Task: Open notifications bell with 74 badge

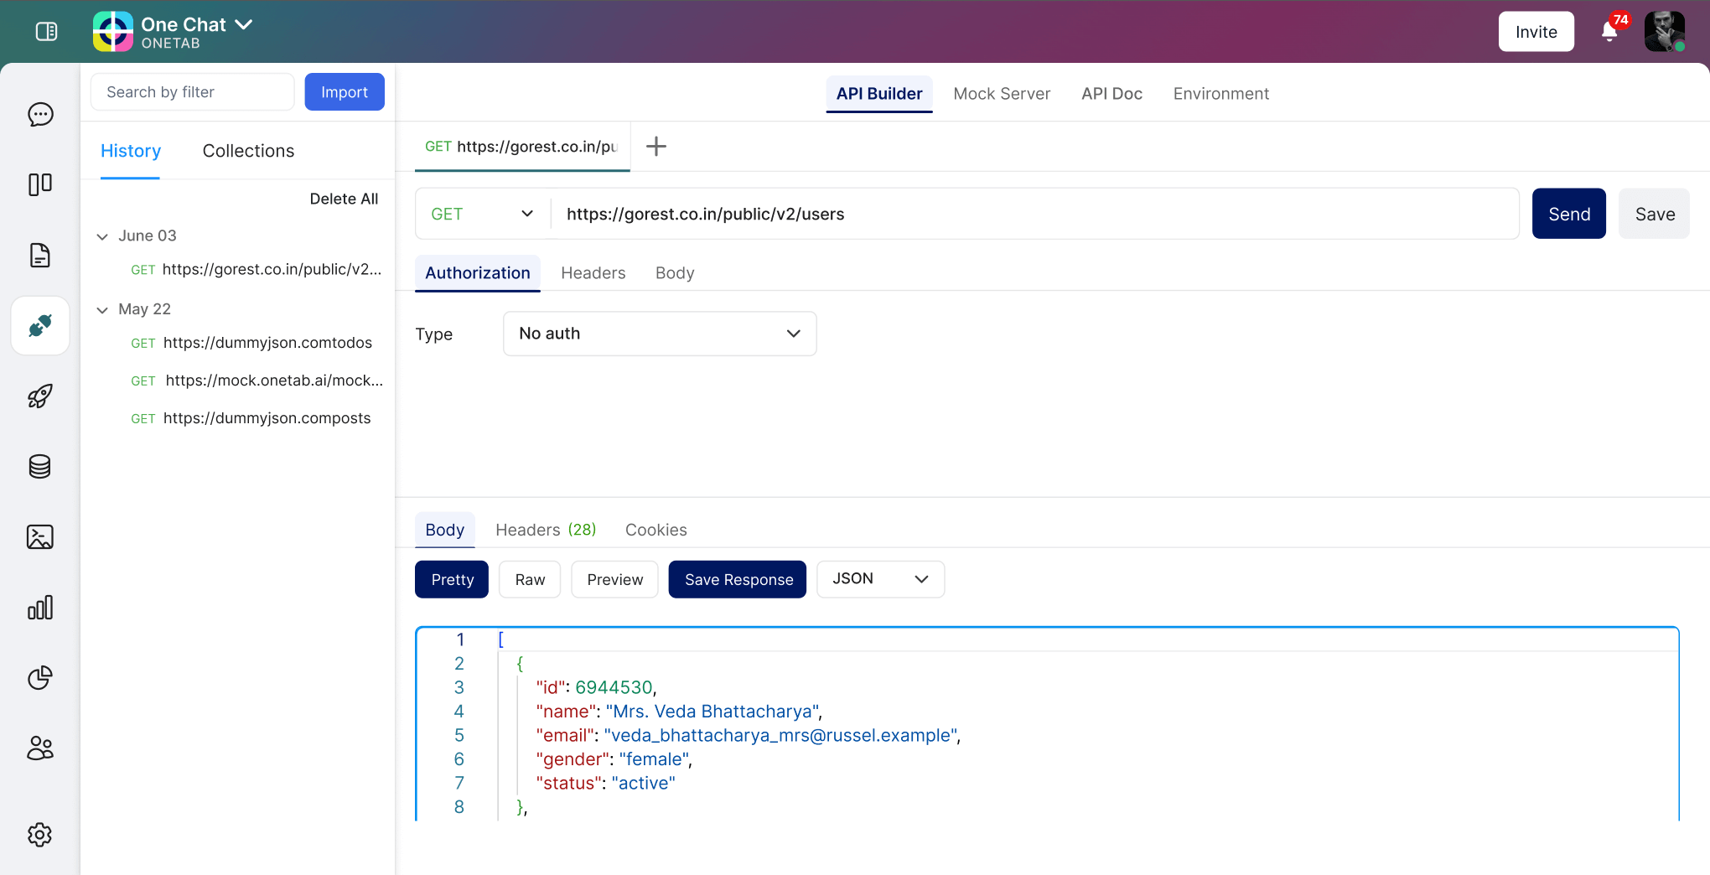Action: [x=1609, y=31]
